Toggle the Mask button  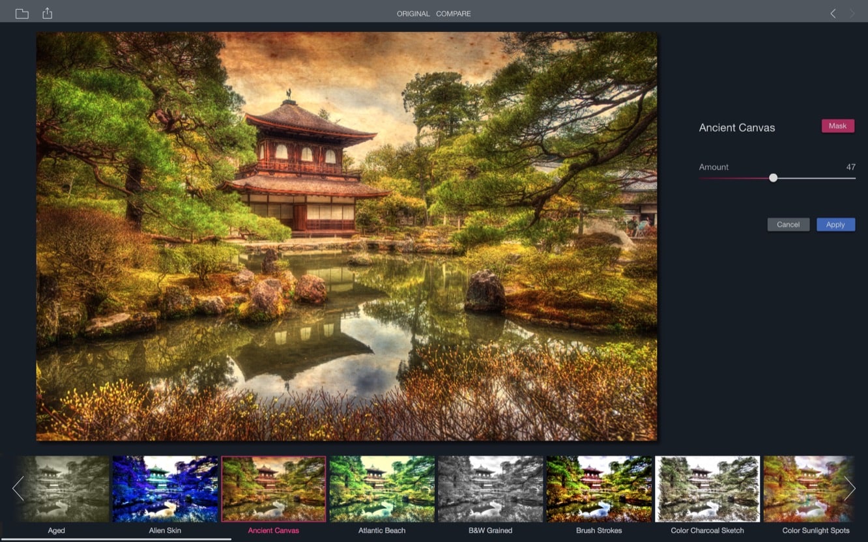[837, 126]
